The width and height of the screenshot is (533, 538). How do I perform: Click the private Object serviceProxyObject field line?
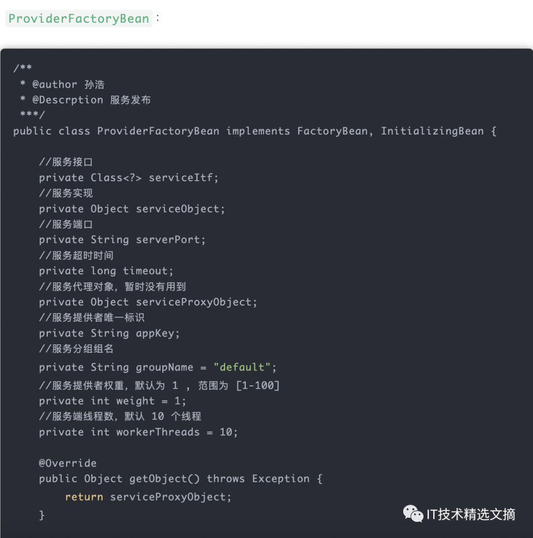[148, 302]
